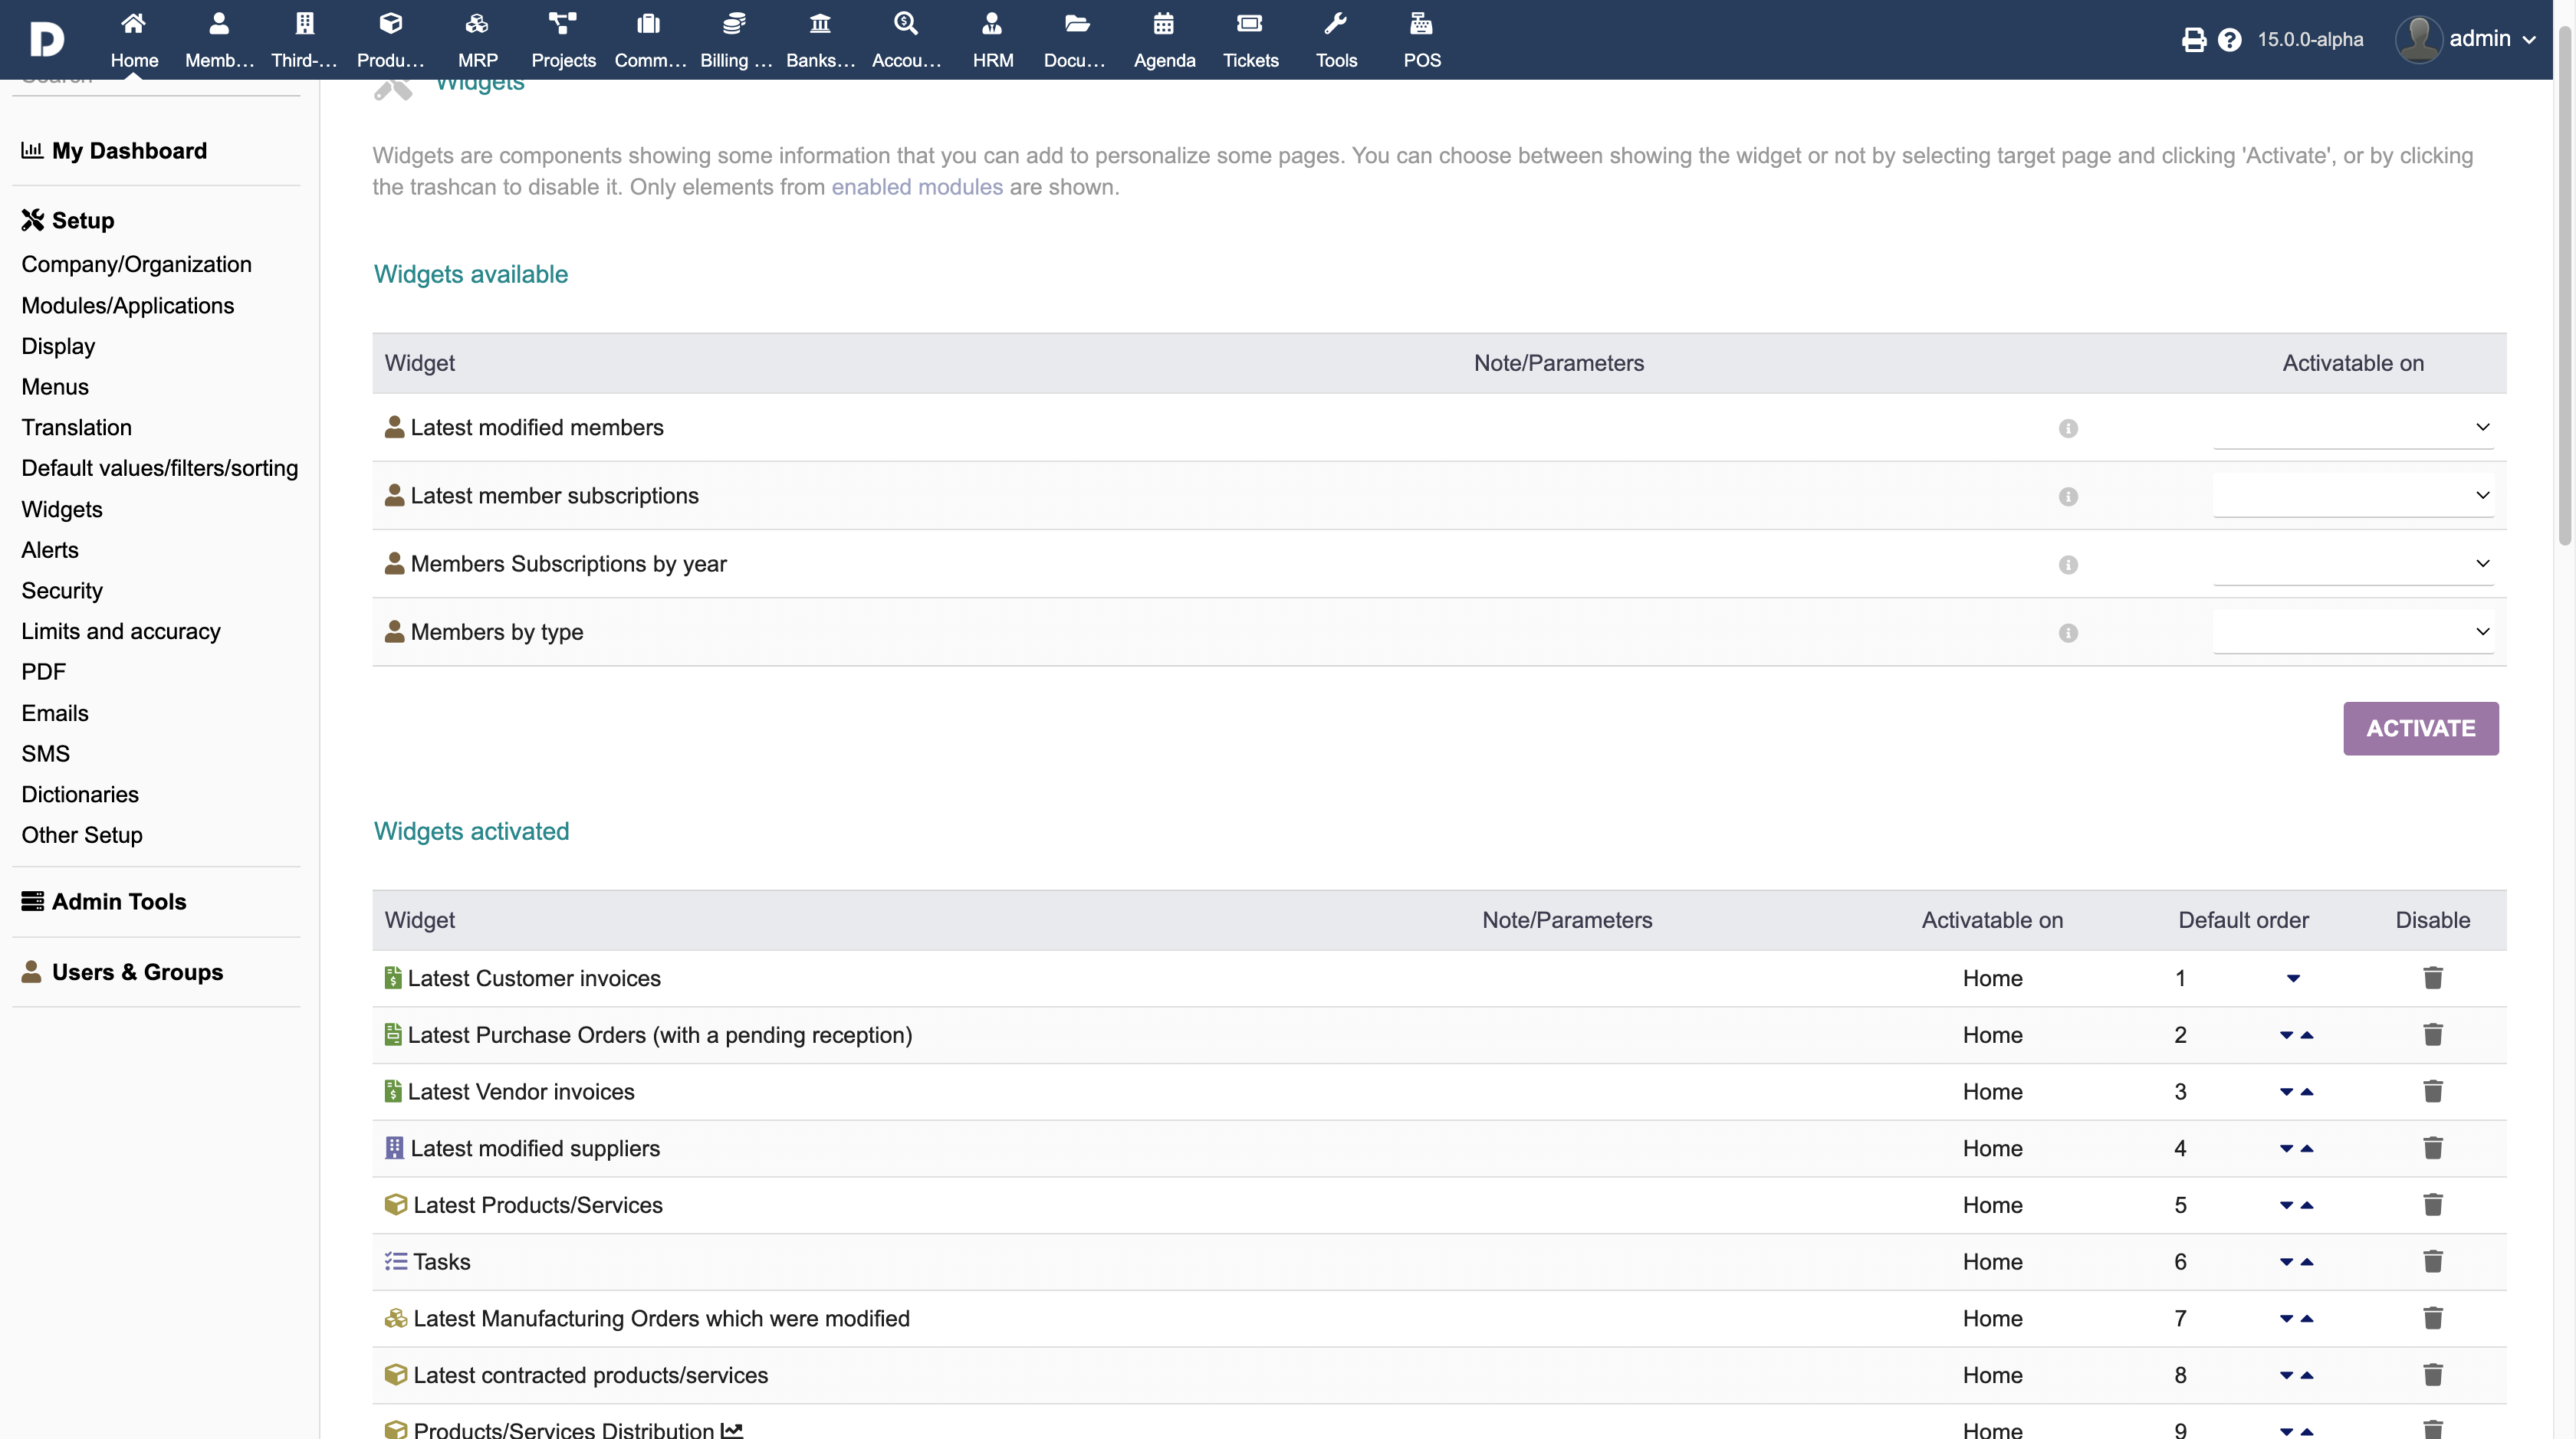Follow the enabled modules link
The image size is (2576, 1439).
point(916,187)
